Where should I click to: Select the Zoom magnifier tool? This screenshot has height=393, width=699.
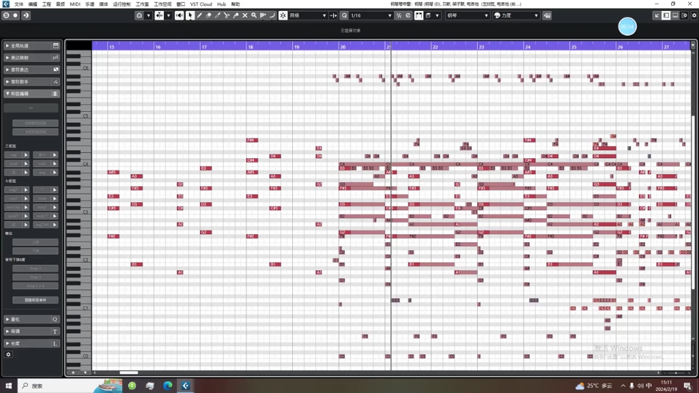(254, 16)
